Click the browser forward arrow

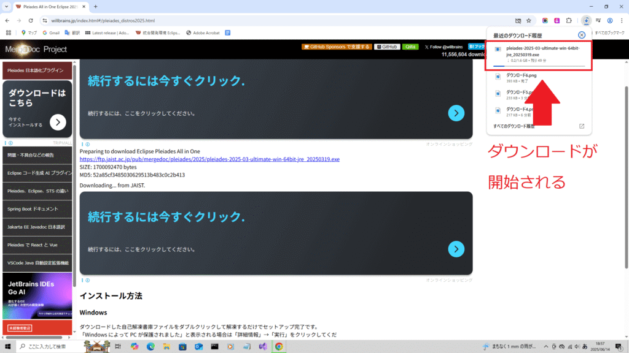[19, 20]
